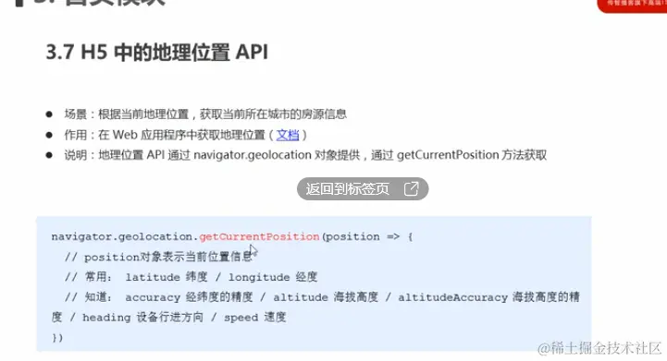Screen dimensions: 667x361
Task: Click the closing }) line of code
Action: coord(57,338)
